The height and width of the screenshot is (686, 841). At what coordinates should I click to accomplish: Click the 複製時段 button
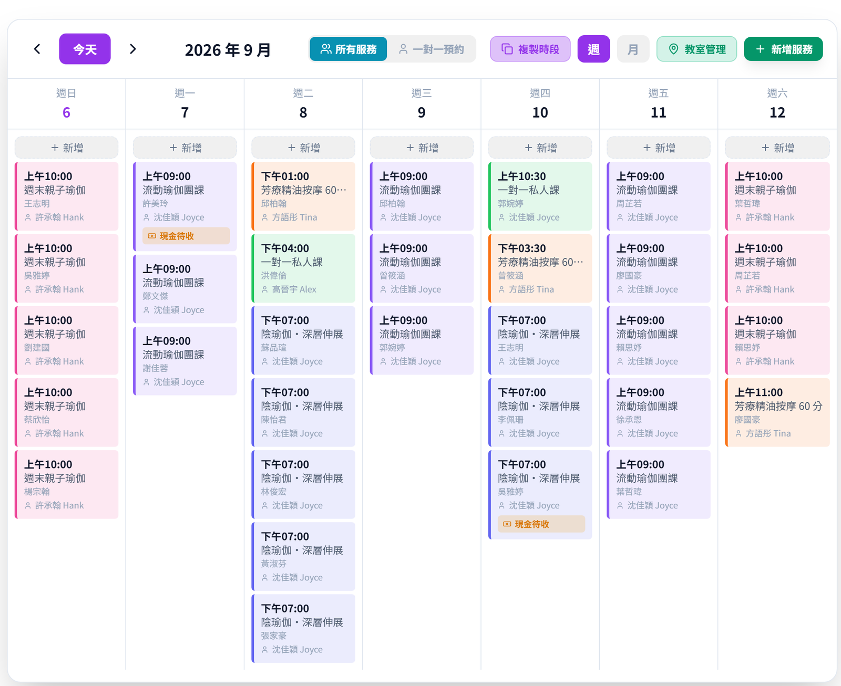(x=530, y=49)
